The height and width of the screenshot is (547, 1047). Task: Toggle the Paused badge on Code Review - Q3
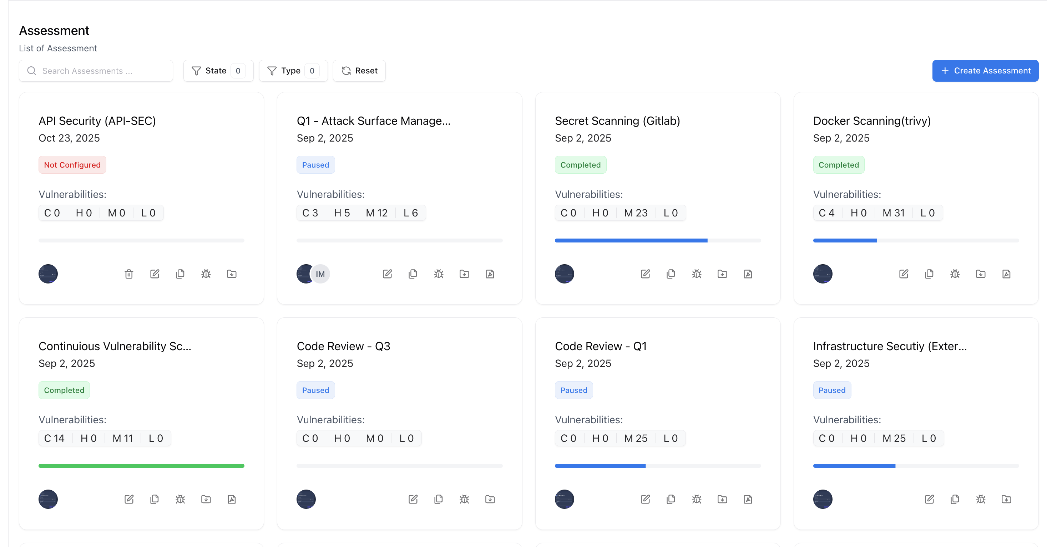(x=316, y=390)
